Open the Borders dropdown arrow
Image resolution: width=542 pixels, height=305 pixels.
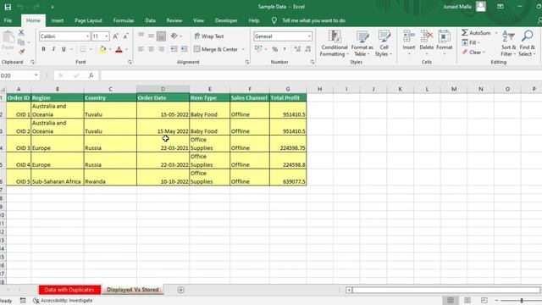pos(91,49)
